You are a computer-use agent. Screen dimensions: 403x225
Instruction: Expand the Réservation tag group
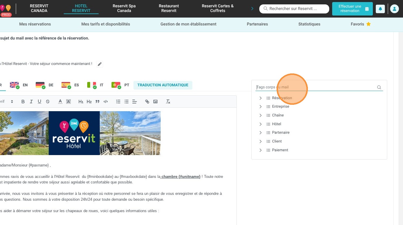(260, 98)
